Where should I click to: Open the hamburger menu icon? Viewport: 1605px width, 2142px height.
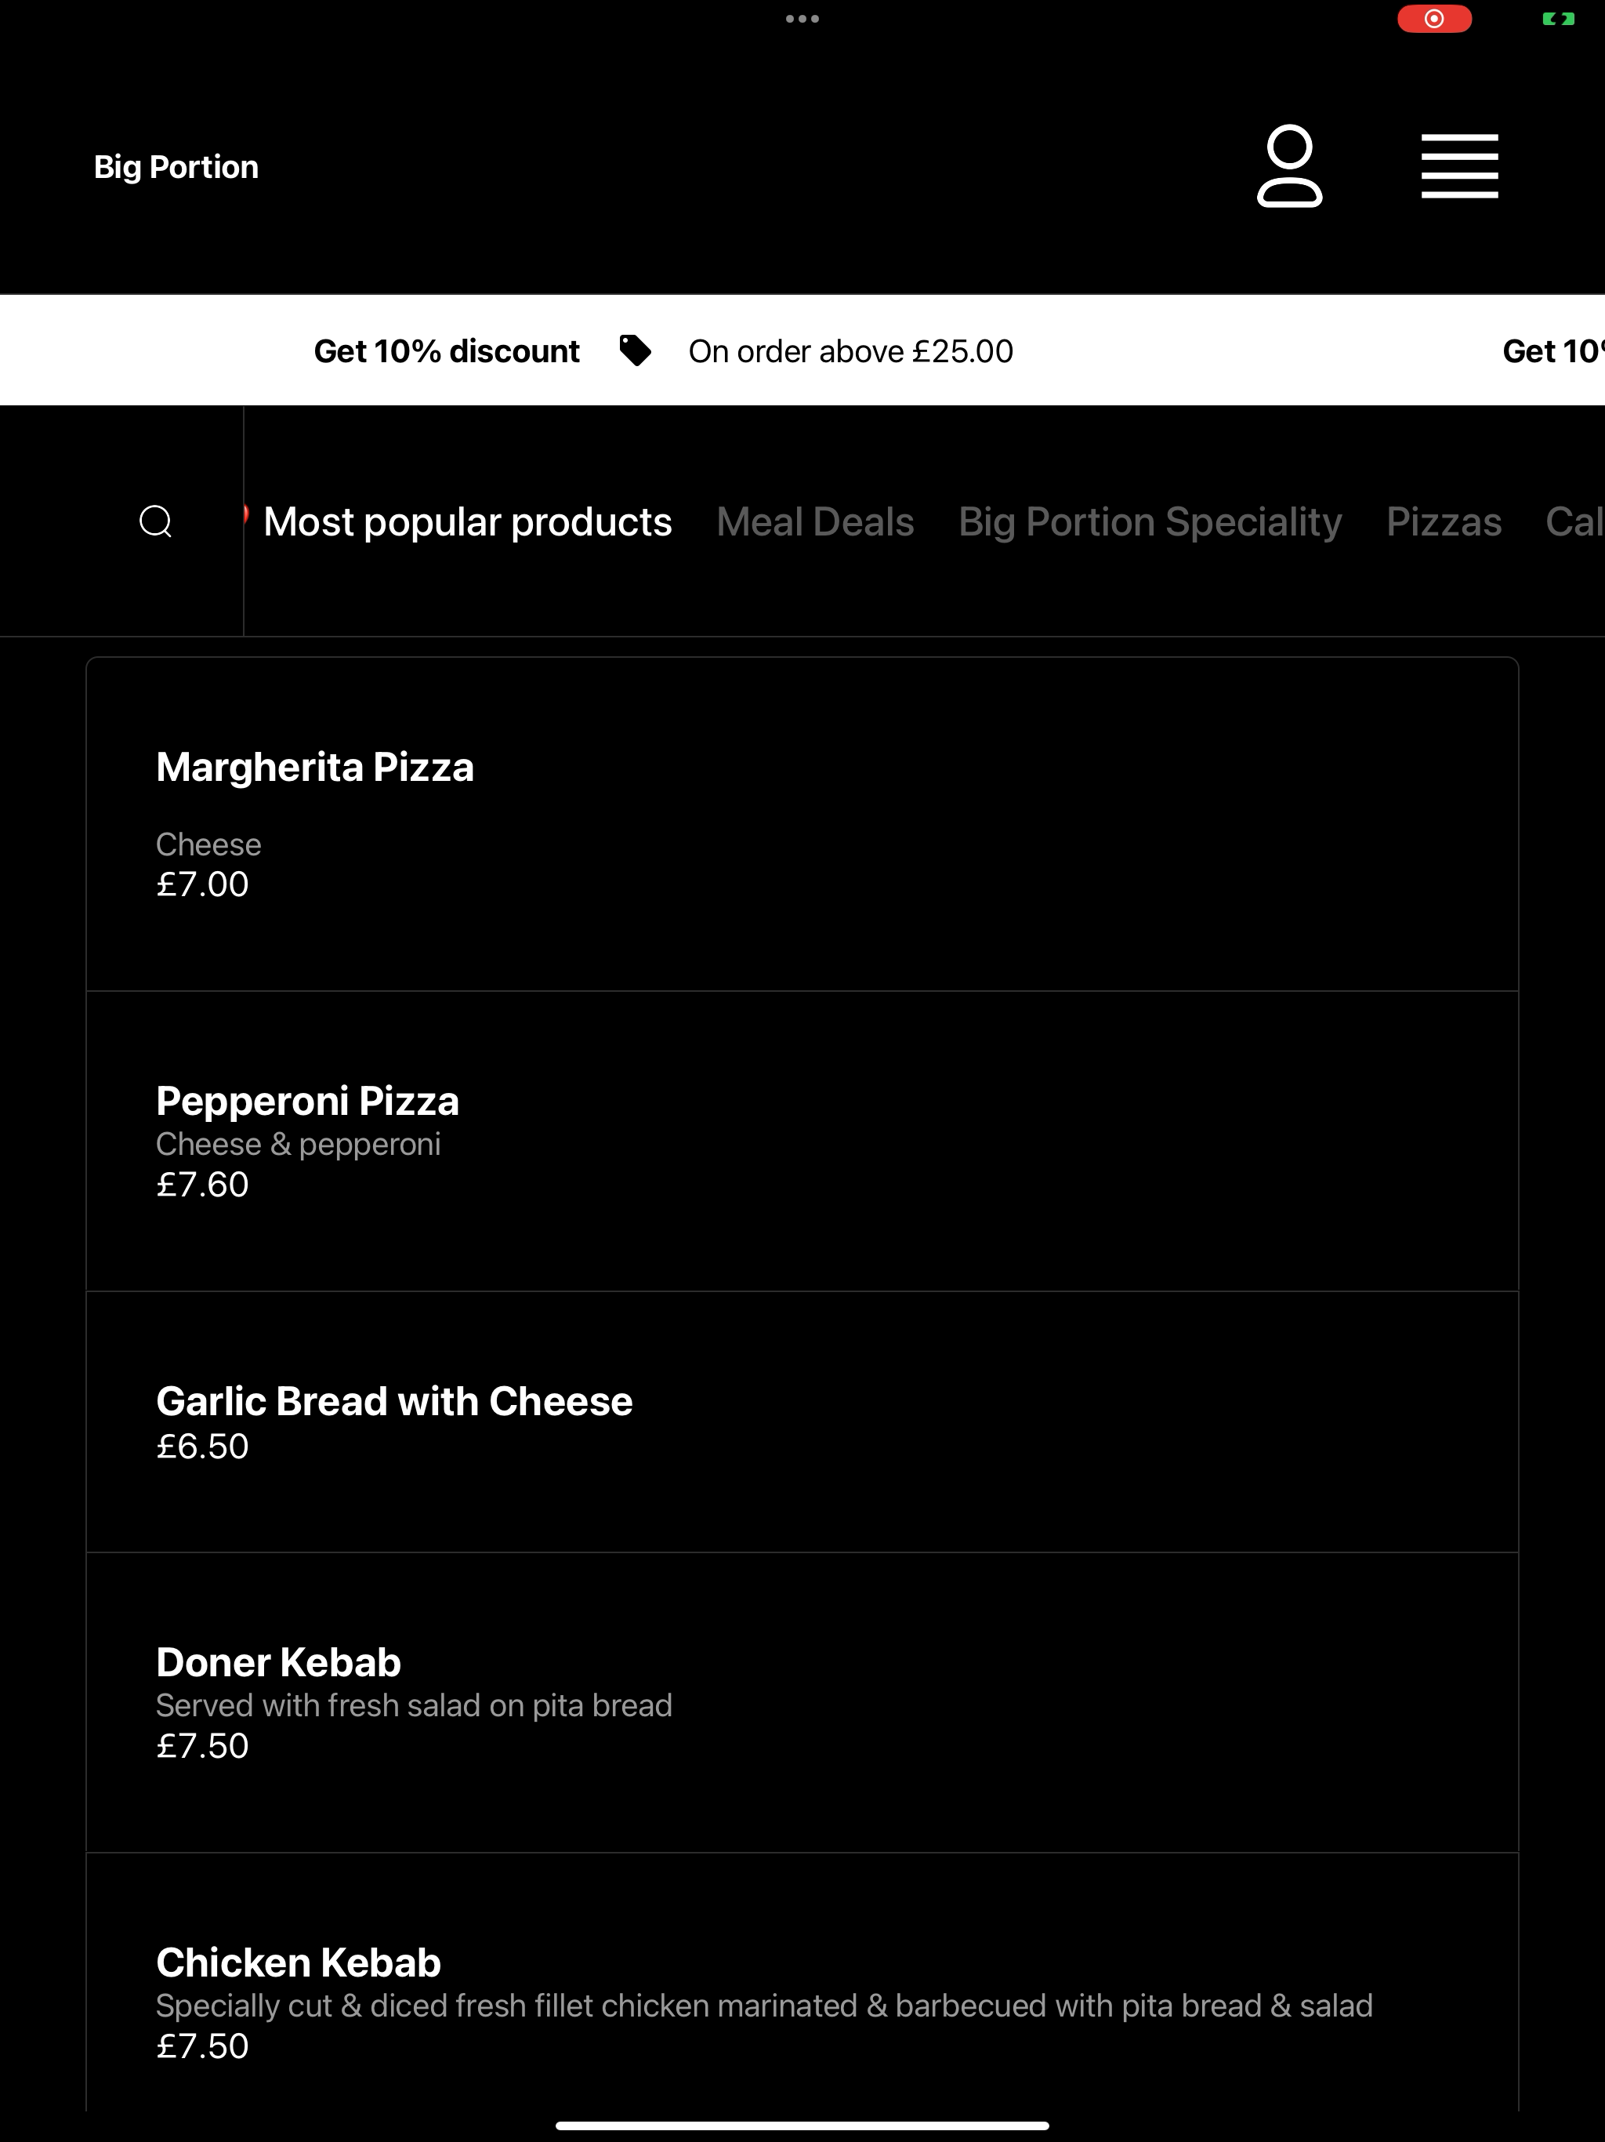1458,166
